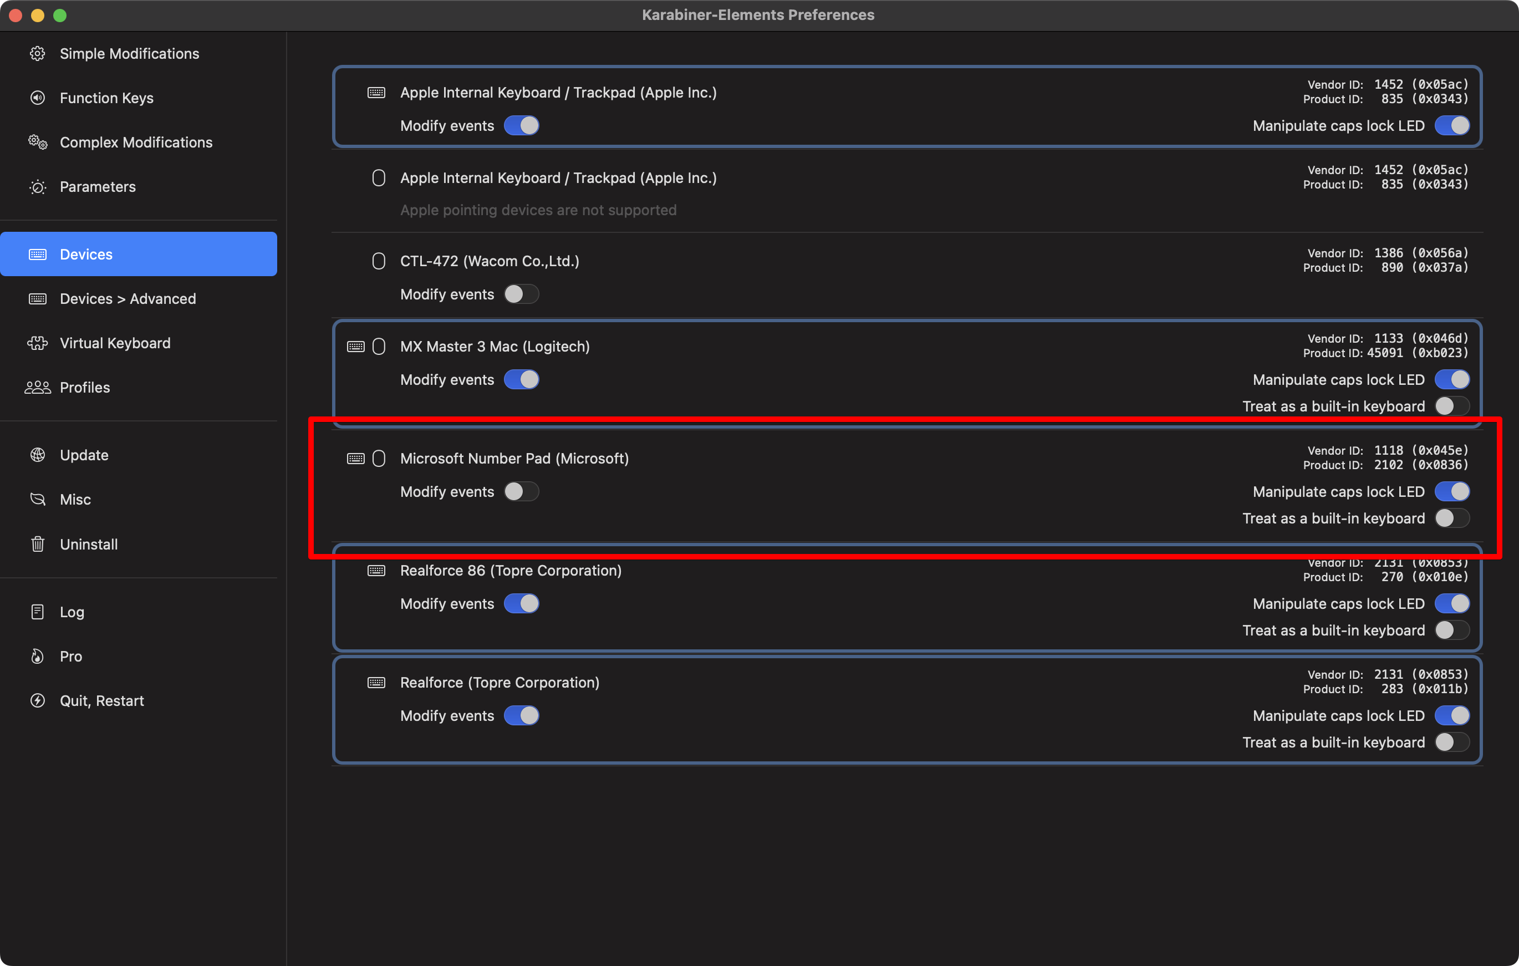Toggle Modify events for CTL-472 Wacom

[x=521, y=294]
